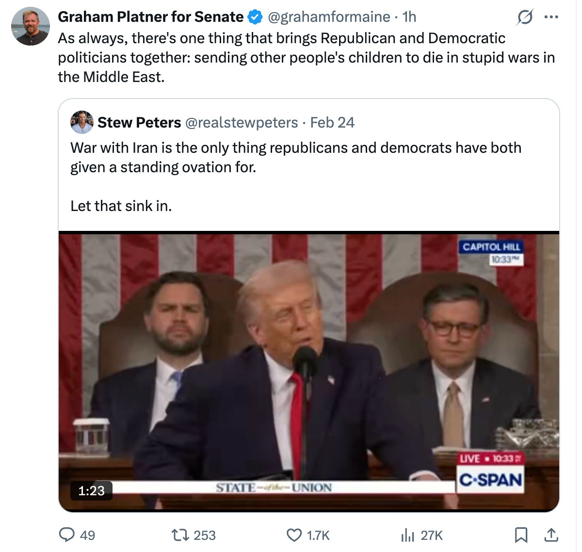Screen dimensions: 582x552
Task: Open Graham Platner's profile avatar
Action: 30,27
